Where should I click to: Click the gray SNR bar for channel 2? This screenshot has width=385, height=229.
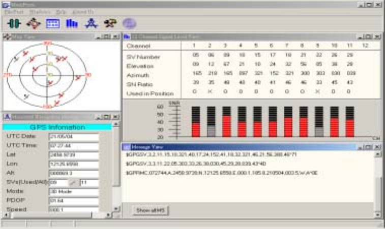[x=211, y=131]
